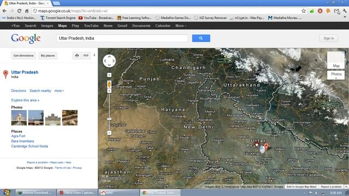The width and height of the screenshot is (349, 196).
Task: Click the blue search magnifier button
Action: pyautogui.click(x=201, y=38)
